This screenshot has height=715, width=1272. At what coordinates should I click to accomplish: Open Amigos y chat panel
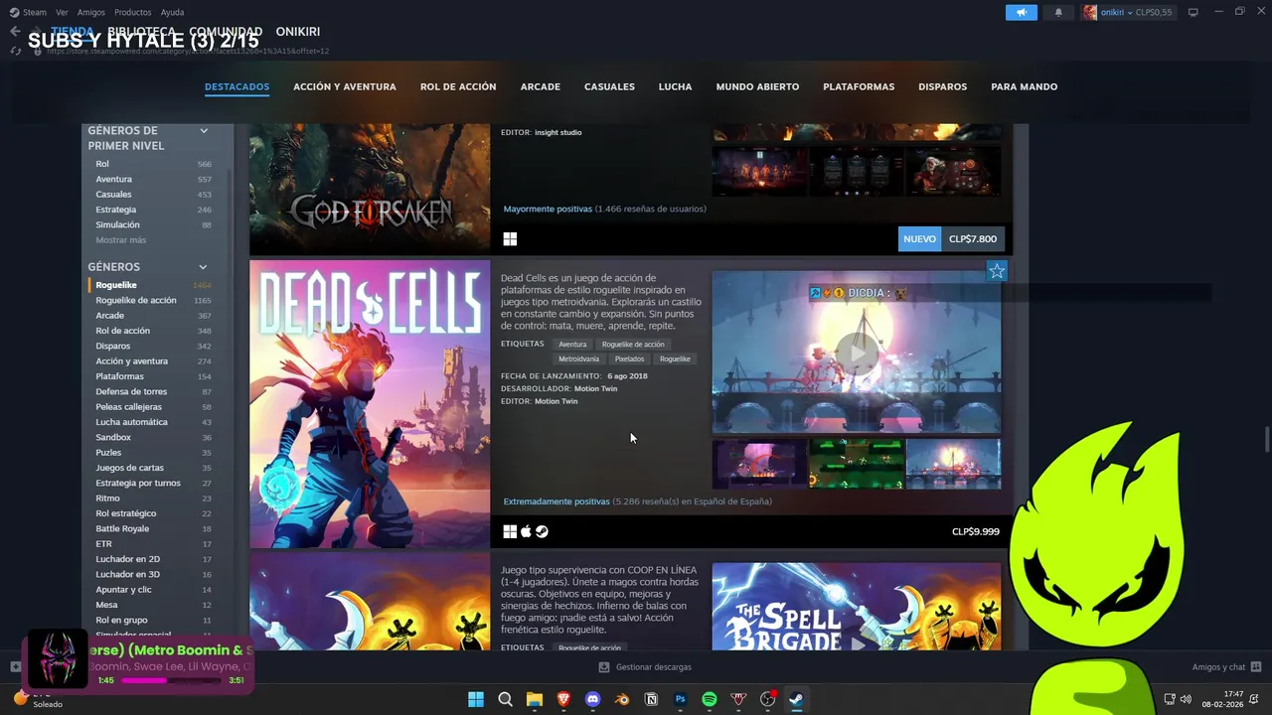1226,667
